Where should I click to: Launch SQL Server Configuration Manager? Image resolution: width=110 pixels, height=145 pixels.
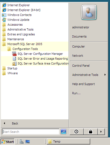[x=35, y=54]
